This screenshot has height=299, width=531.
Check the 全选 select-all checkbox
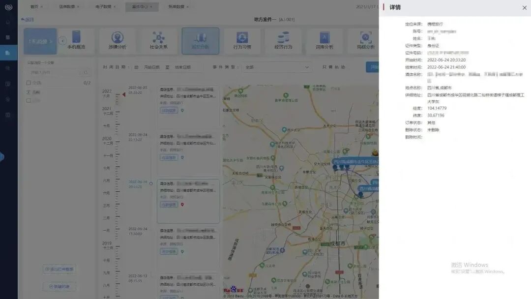(x=28, y=82)
